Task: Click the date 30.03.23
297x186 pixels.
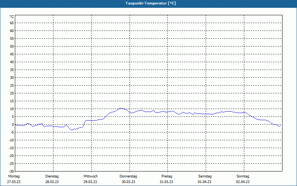Action: point(128,182)
